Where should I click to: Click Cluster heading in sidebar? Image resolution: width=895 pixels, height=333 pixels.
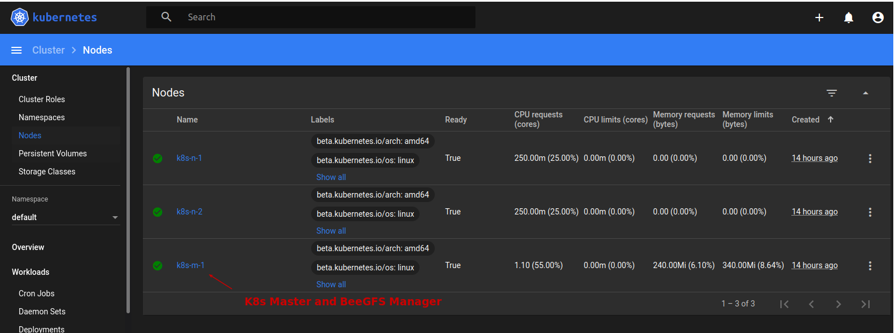[x=24, y=78]
